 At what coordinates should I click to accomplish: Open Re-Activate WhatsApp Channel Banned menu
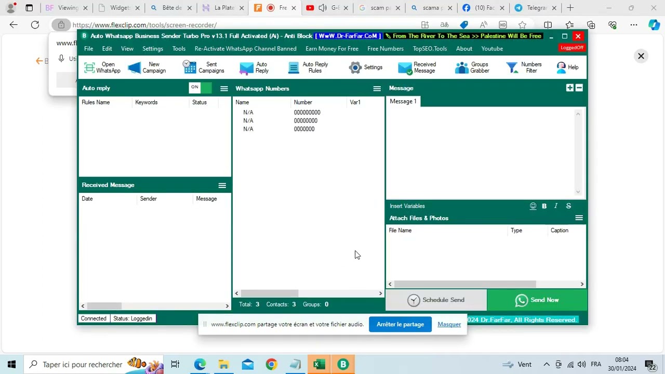pos(246,48)
